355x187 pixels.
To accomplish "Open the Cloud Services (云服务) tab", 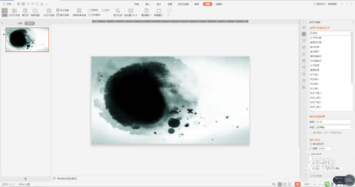I will 219,4.
